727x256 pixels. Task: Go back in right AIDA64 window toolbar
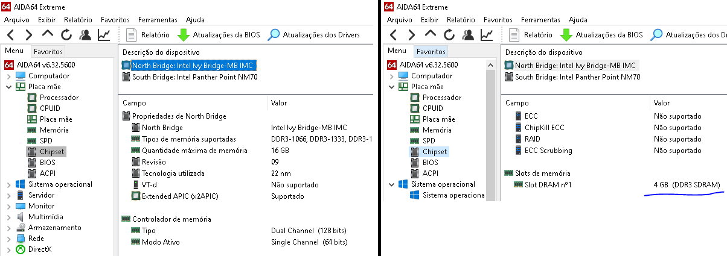[394, 35]
